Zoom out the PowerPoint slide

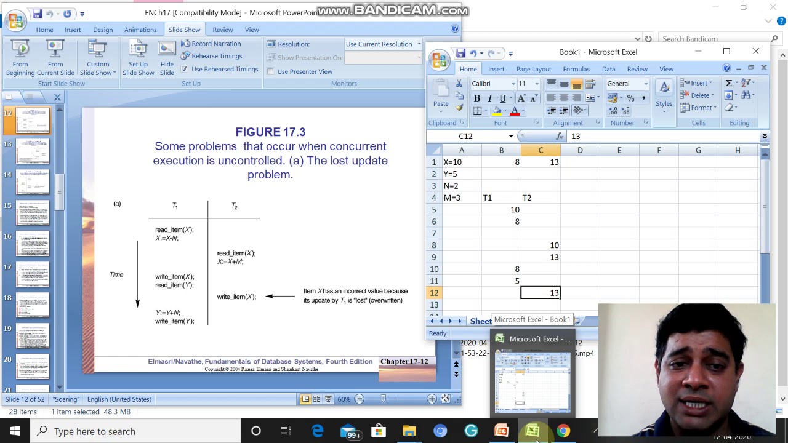coord(360,399)
